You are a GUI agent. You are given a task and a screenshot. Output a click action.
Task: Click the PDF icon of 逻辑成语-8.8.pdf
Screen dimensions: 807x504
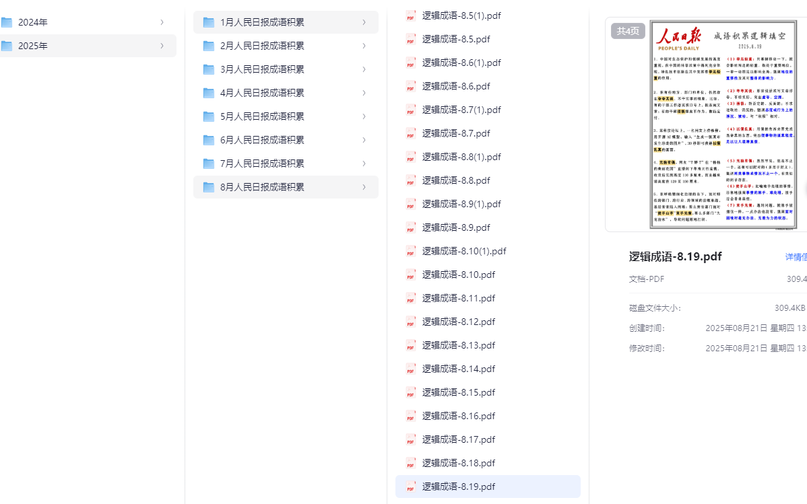click(411, 180)
